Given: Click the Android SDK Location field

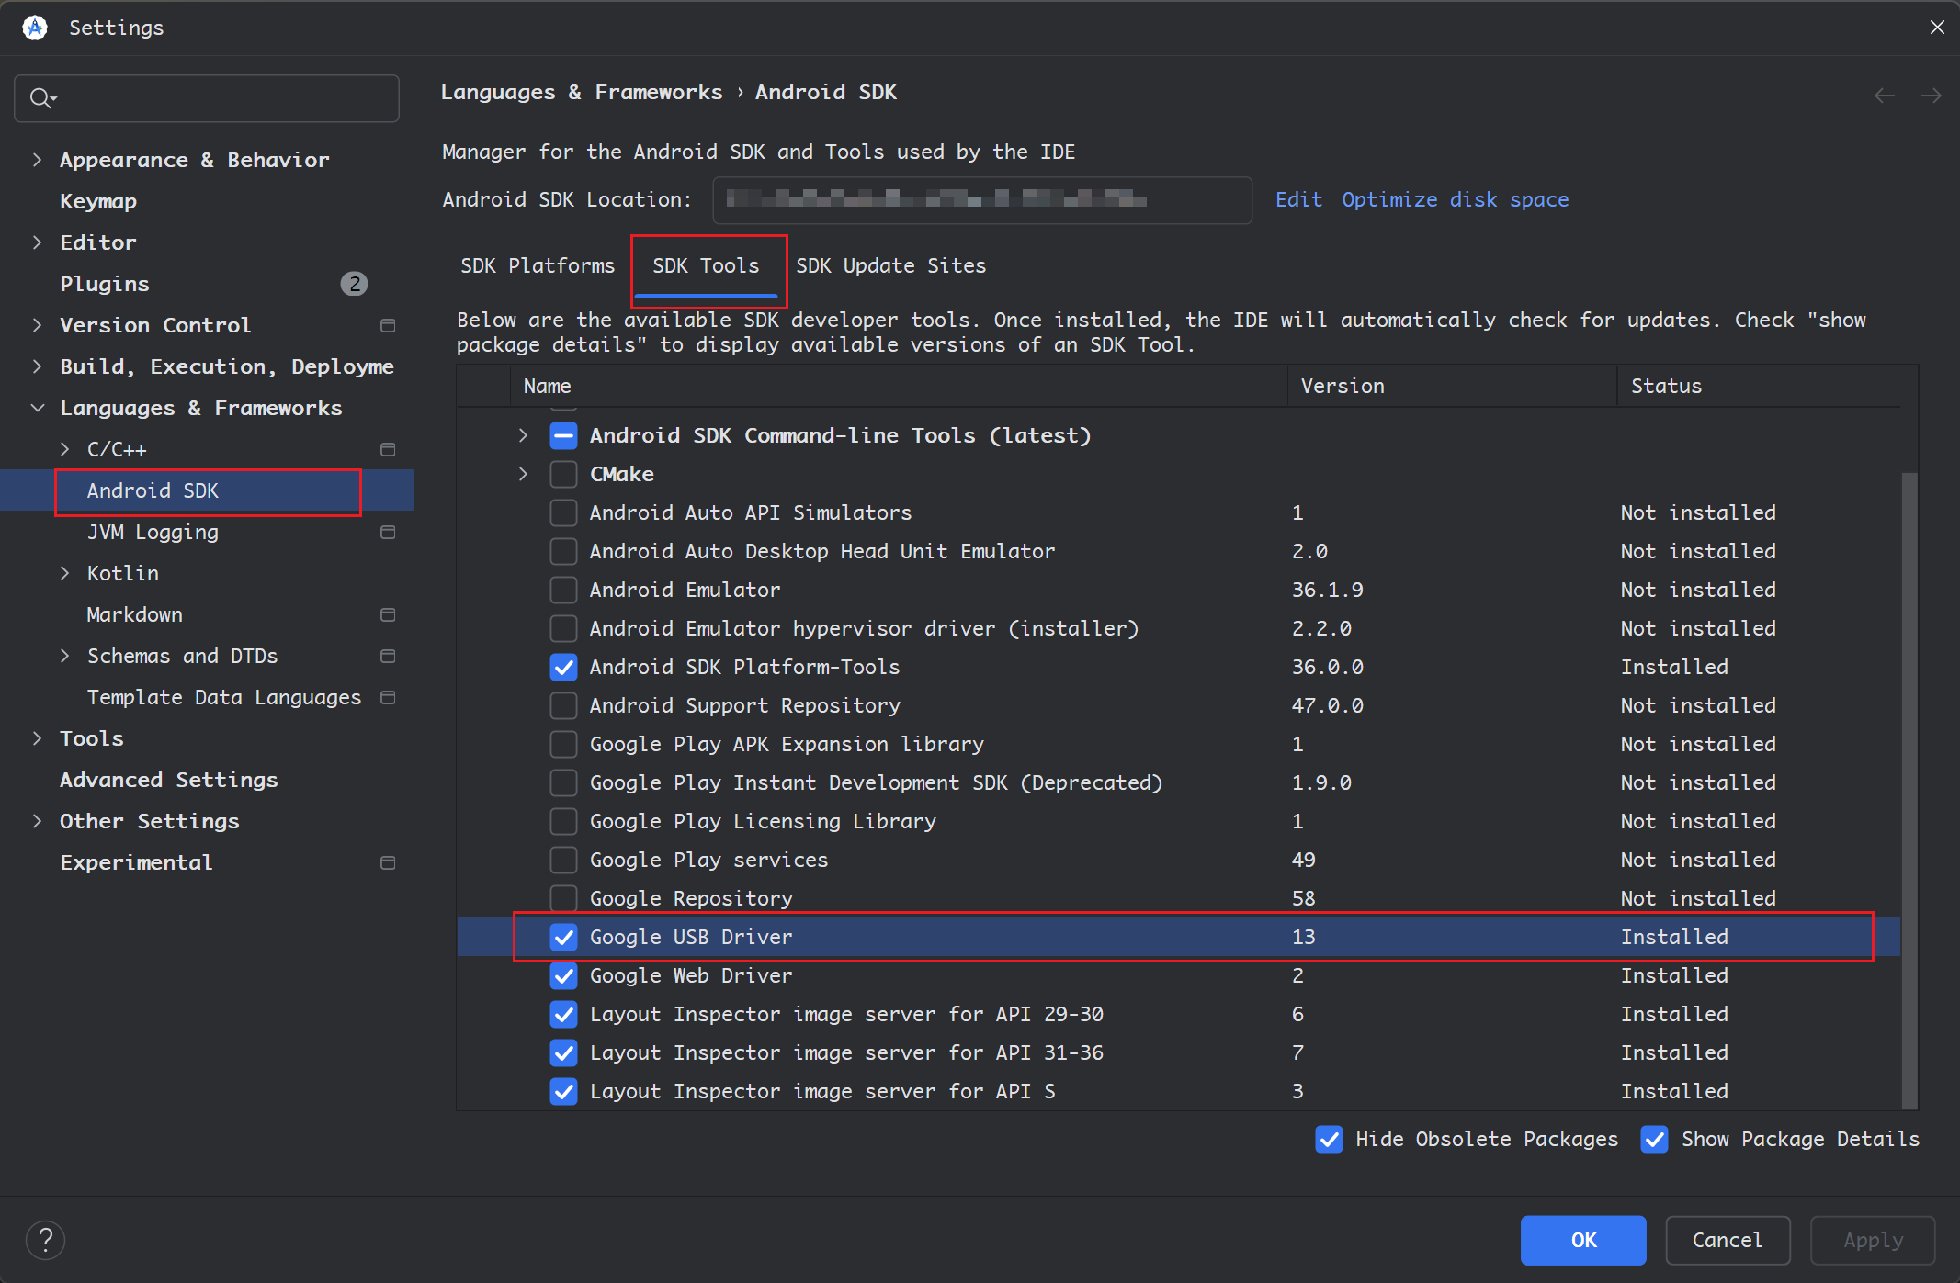Looking at the screenshot, I should [x=982, y=200].
